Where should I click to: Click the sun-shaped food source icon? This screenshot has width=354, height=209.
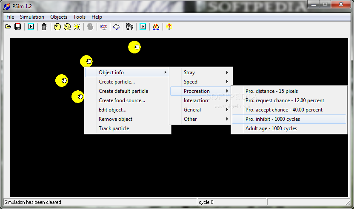pyautogui.click(x=77, y=27)
